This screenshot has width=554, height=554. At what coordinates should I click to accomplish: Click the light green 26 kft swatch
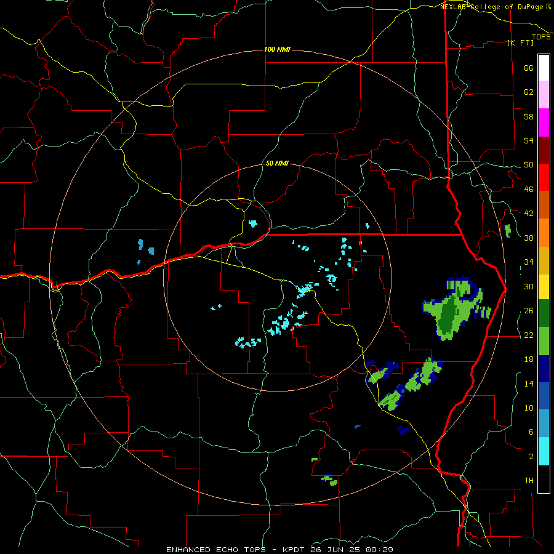tap(544, 341)
